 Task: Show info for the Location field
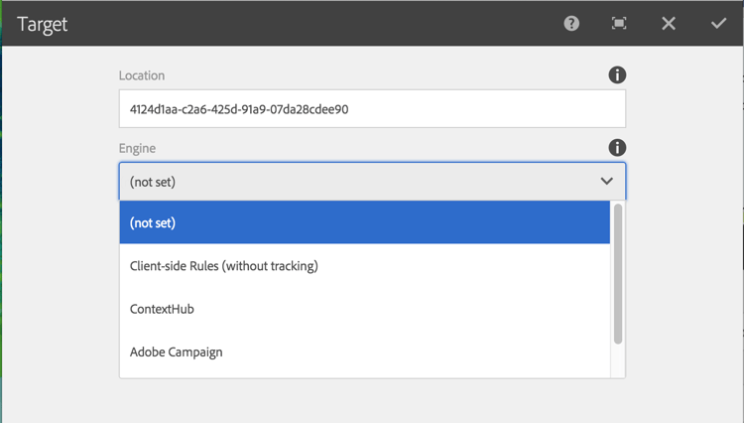click(617, 75)
